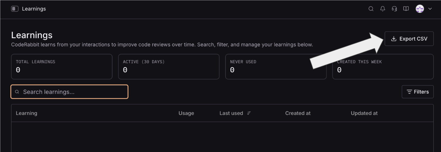Screen dimensions: 441x152
Task: Toggle the sidebar panel icon
Action: [15, 9]
